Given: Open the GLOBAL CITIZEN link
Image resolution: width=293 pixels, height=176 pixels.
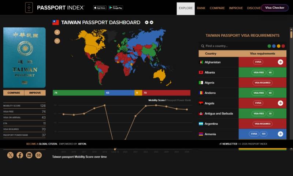Looking at the screenshot, I should click(x=48, y=144).
